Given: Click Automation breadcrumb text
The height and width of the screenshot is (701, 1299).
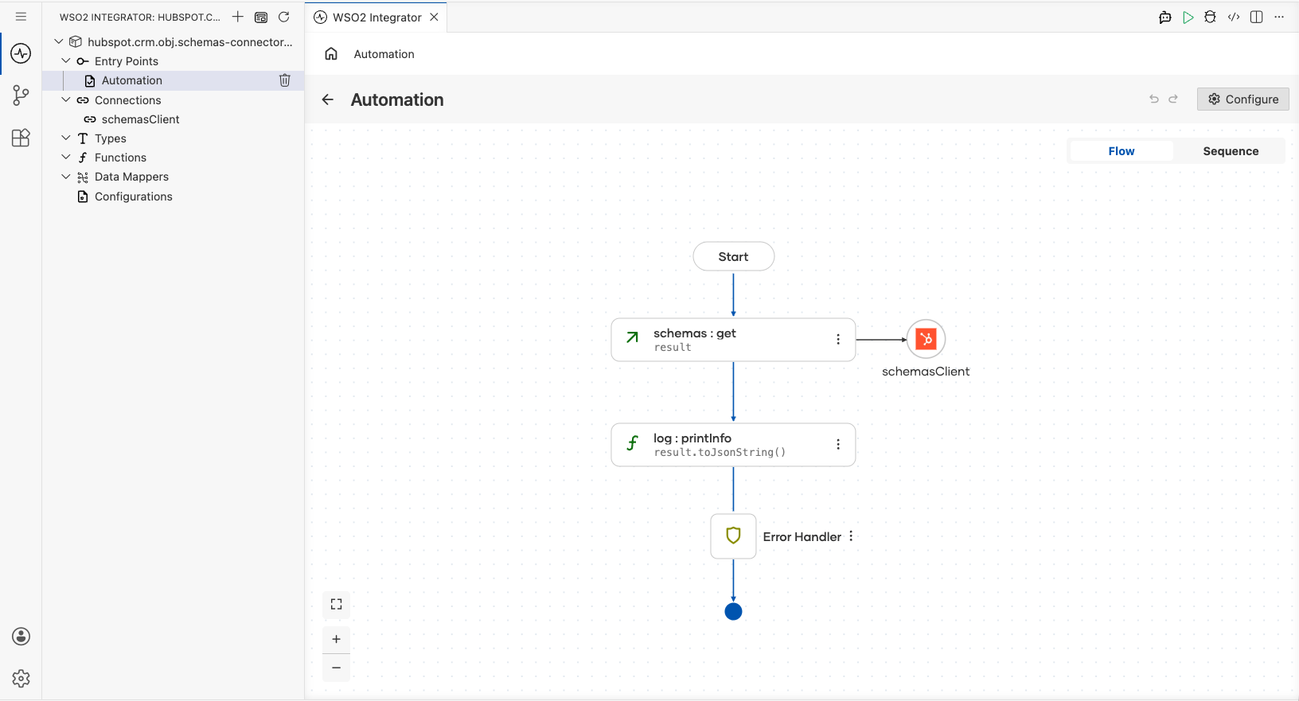Looking at the screenshot, I should (384, 54).
